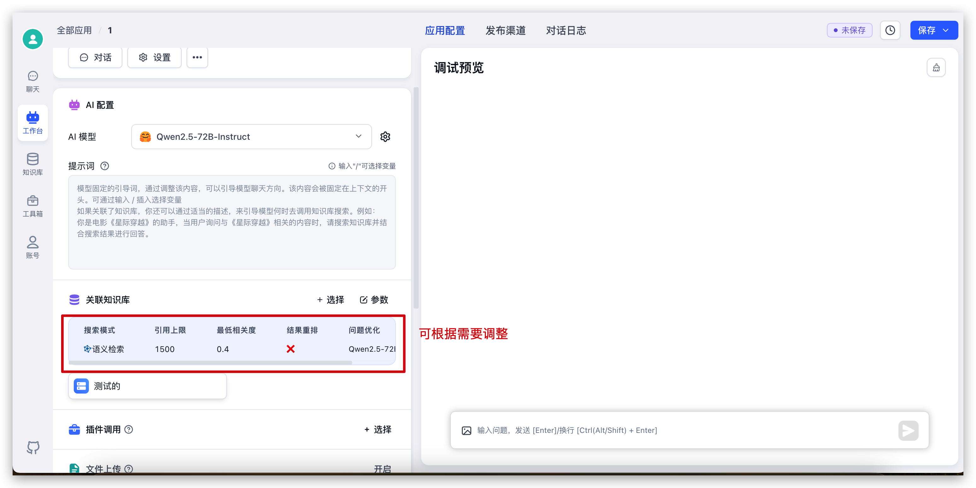Click the prompt (提示词) help question icon
976x488 pixels.
tap(105, 166)
